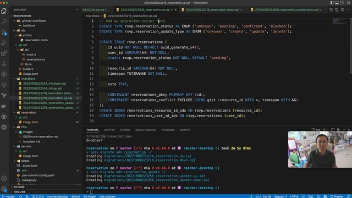Switch to the init.up.sql editor tab
This screenshot has width=352, height=198.
(95, 10)
